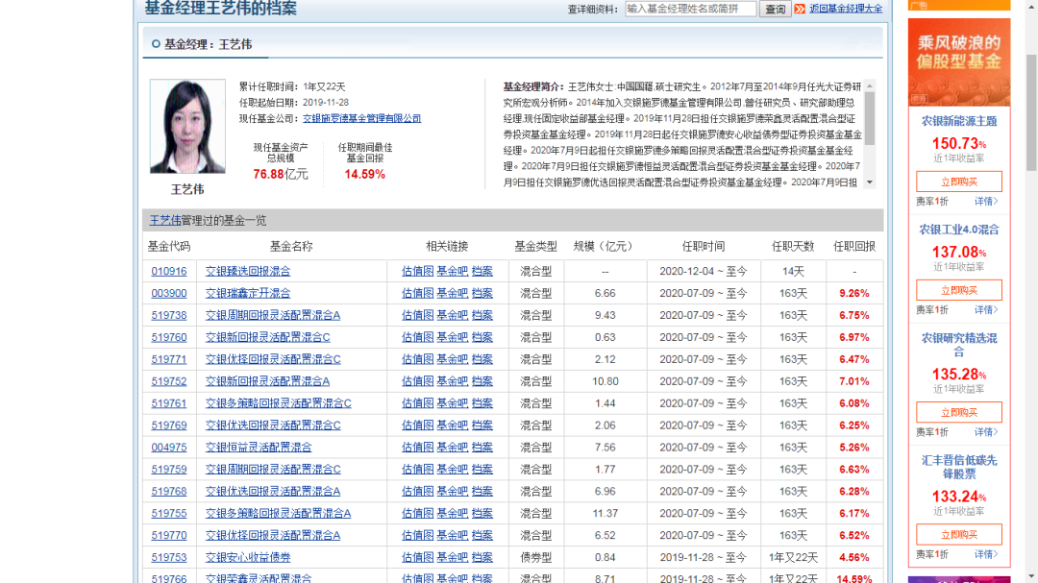The height and width of the screenshot is (583, 1038).
Task: Open fund code 519770
Action: (x=169, y=535)
